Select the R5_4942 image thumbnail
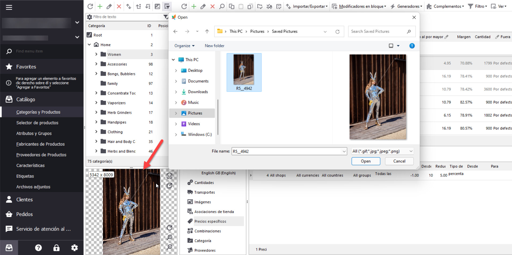The width and height of the screenshot is (512, 255). click(x=244, y=72)
